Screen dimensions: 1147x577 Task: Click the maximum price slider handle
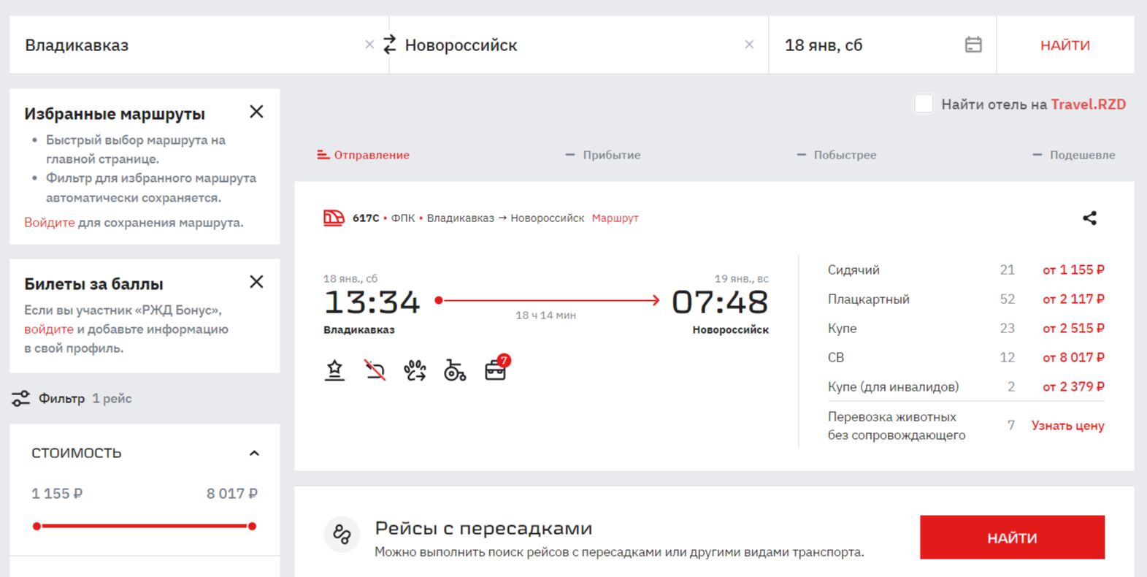coord(252,526)
